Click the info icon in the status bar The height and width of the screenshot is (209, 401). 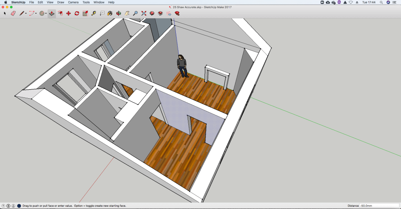8,205
